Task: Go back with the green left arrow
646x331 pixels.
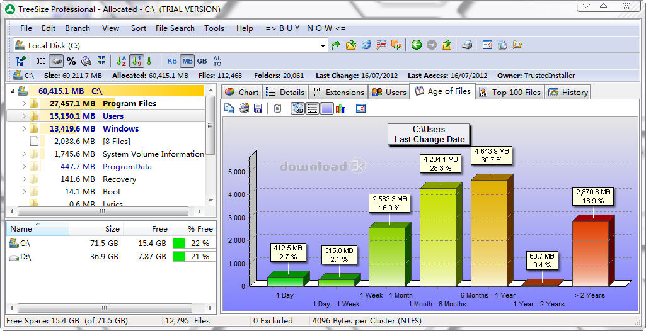Action: click(417, 45)
